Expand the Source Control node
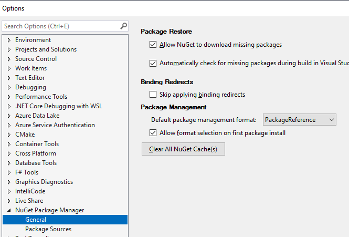This screenshot has height=237, width=349. tap(9, 59)
